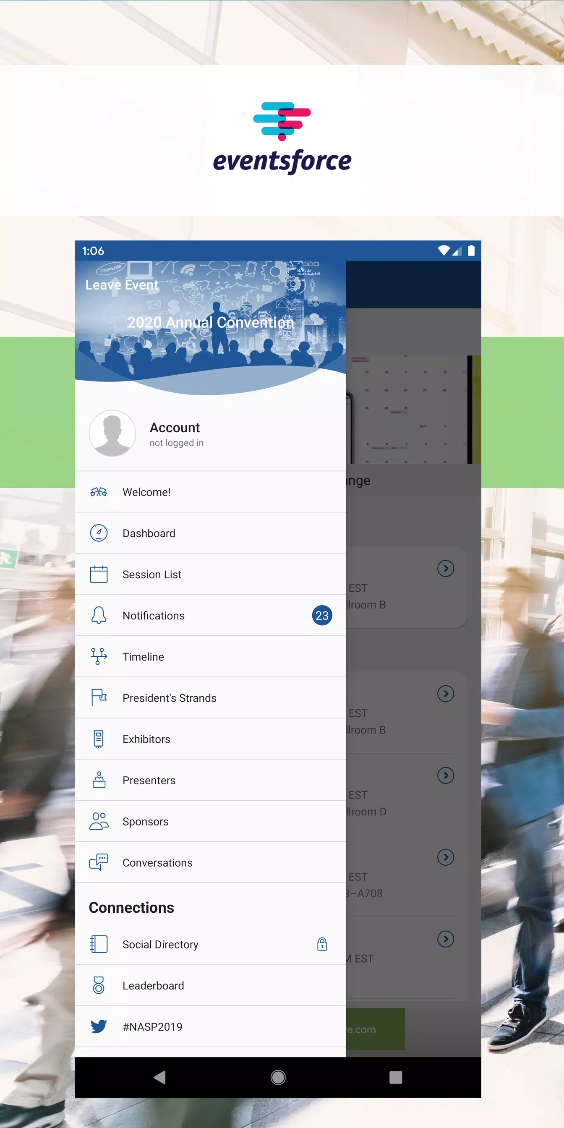The height and width of the screenshot is (1128, 564).
Task: Open the President's Strands menu item
Action: (x=169, y=698)
